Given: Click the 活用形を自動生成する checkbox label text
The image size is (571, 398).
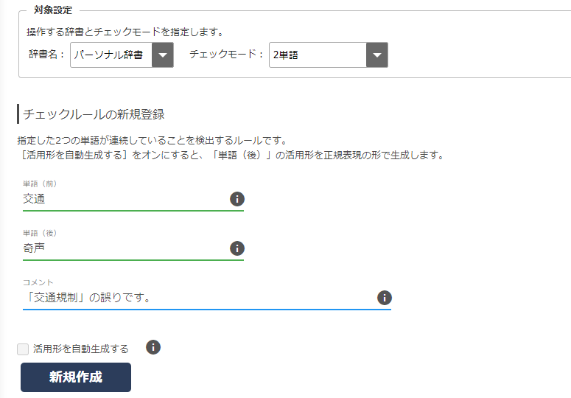Looking at the screenshot, I should point(81,349).
